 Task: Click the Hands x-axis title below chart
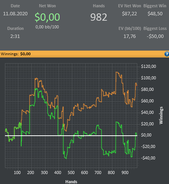(x=71, y=182)
